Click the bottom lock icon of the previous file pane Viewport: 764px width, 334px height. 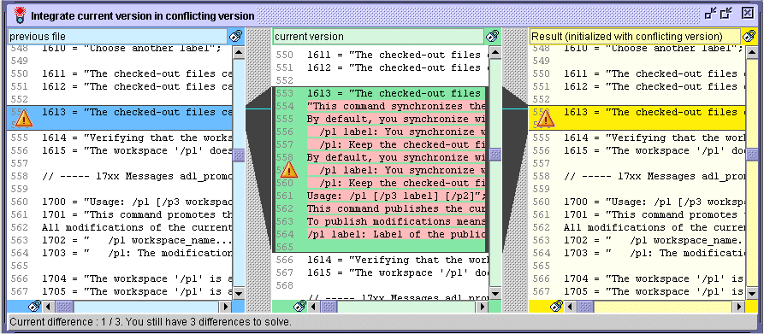pos(34,307)
